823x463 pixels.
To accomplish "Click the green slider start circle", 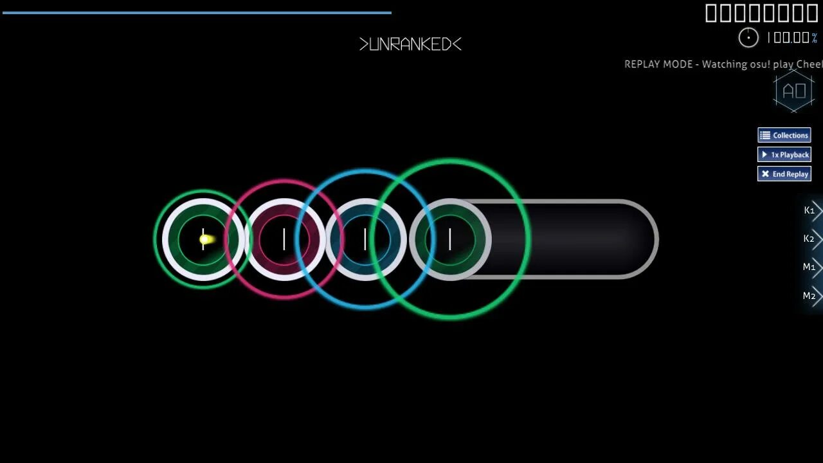I will click(450, 239).
